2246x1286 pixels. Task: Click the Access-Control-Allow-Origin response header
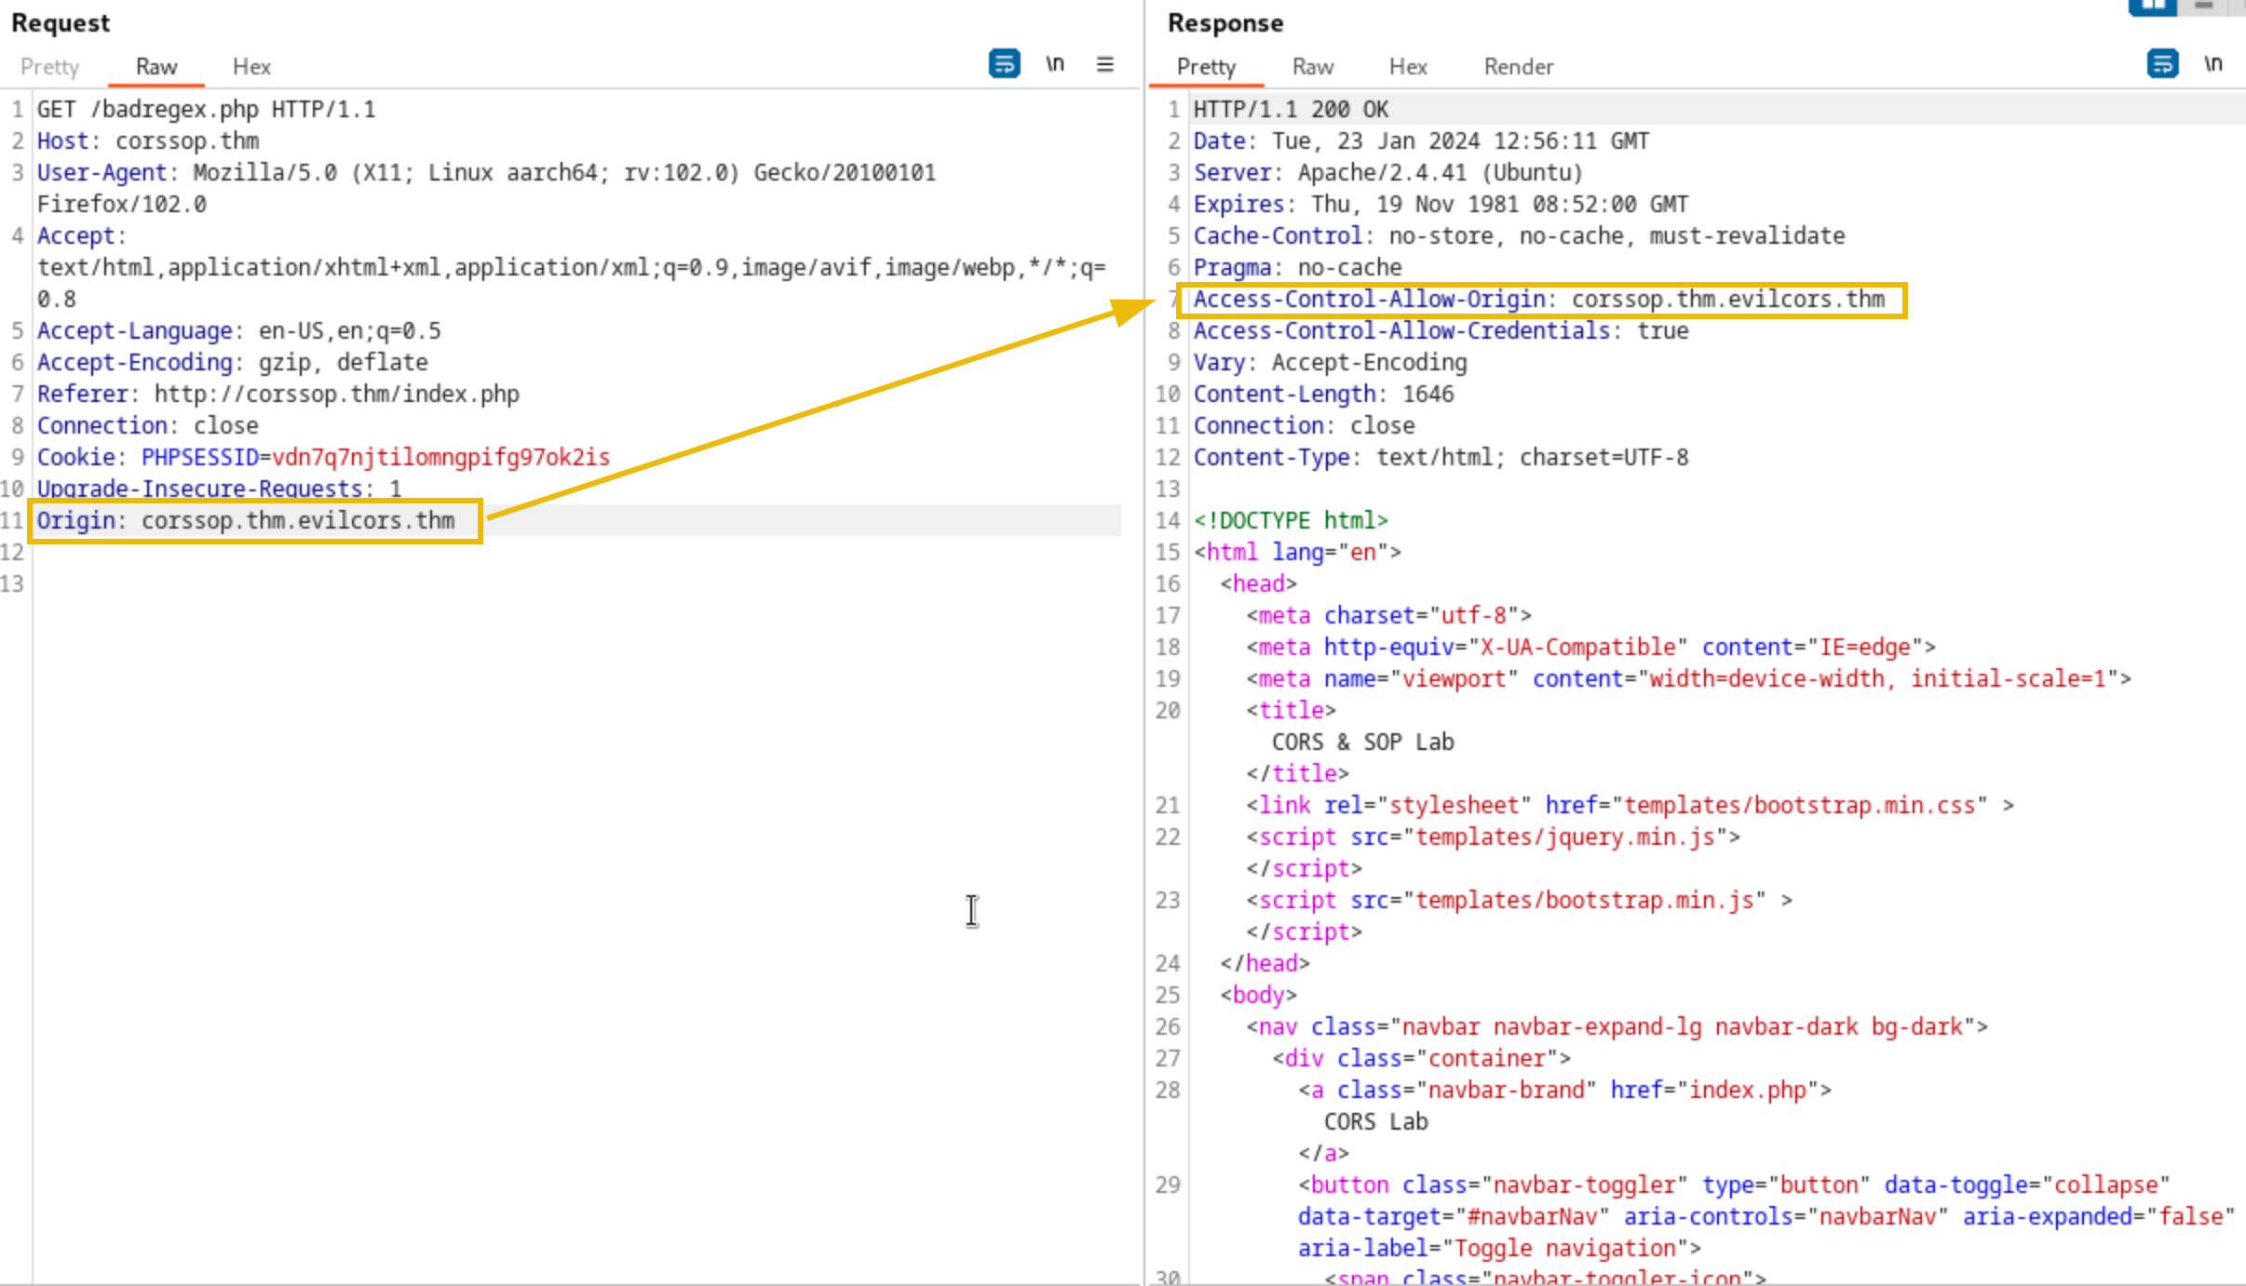(x=1539, y=300)
